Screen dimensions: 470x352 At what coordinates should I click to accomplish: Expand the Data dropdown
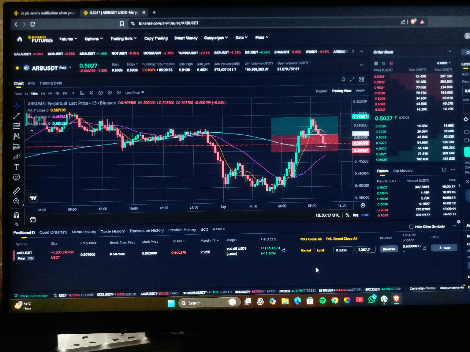pyautogui.click(x=241, y=38)
